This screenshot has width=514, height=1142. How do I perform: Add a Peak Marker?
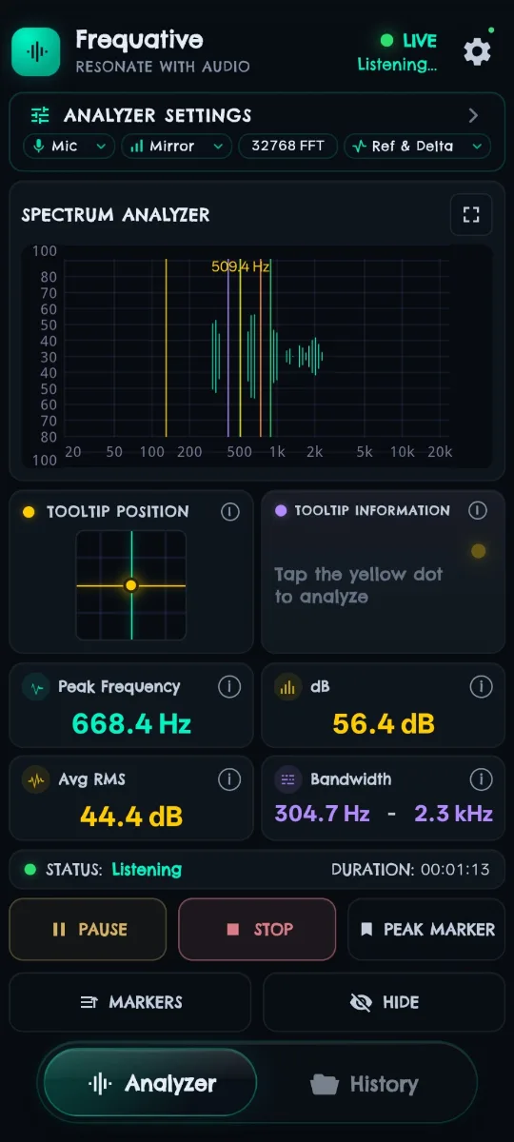426,930
